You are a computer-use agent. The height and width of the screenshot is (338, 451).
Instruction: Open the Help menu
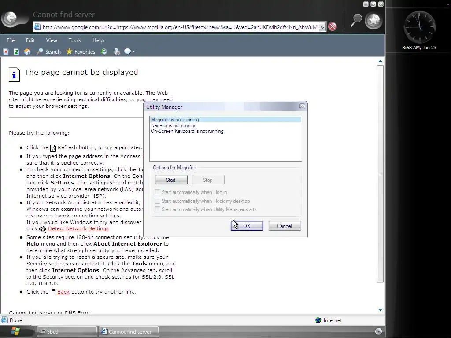[98, 40]
